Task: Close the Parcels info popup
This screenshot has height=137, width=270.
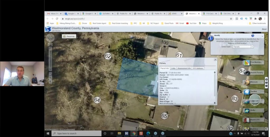Action: tap(215, 60)
